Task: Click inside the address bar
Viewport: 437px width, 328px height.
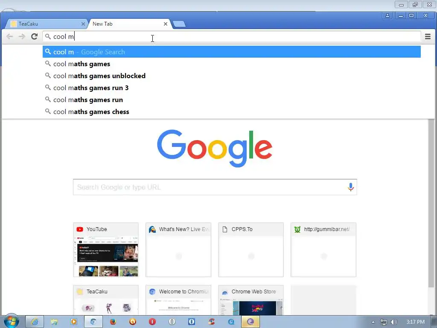Action: coord(232,37)
